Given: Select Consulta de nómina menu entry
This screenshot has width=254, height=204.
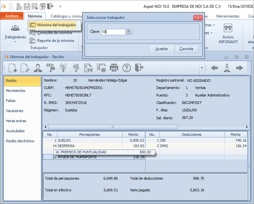Looking at the screenshot, I should [x=54, y=33].
